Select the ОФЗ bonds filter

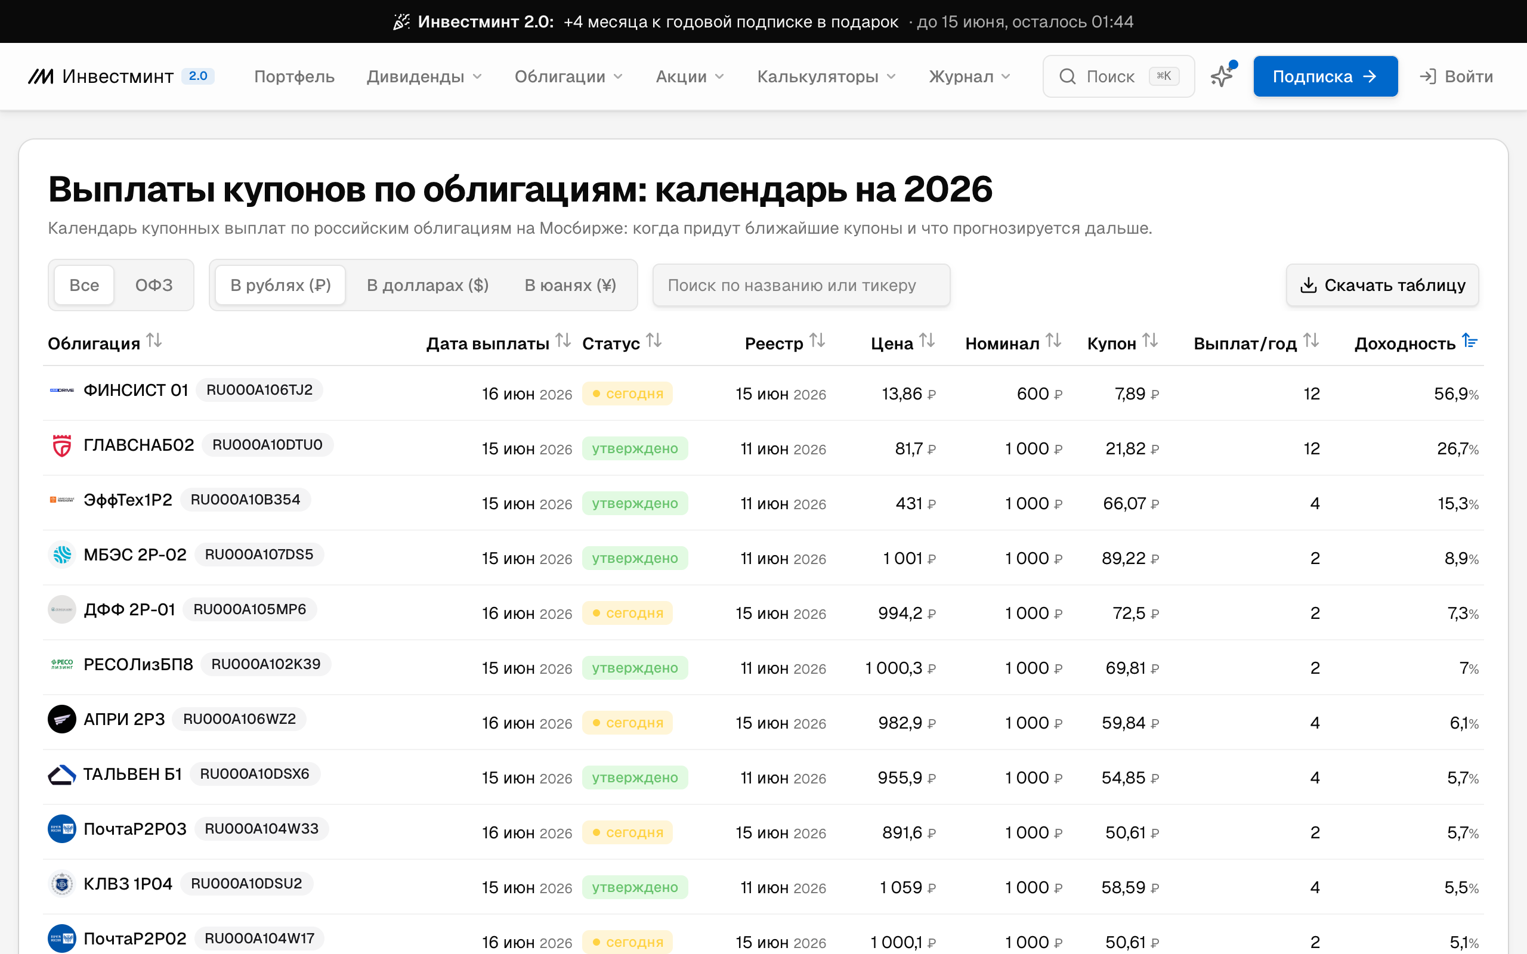pyautogui.click(x=154, y=285)
